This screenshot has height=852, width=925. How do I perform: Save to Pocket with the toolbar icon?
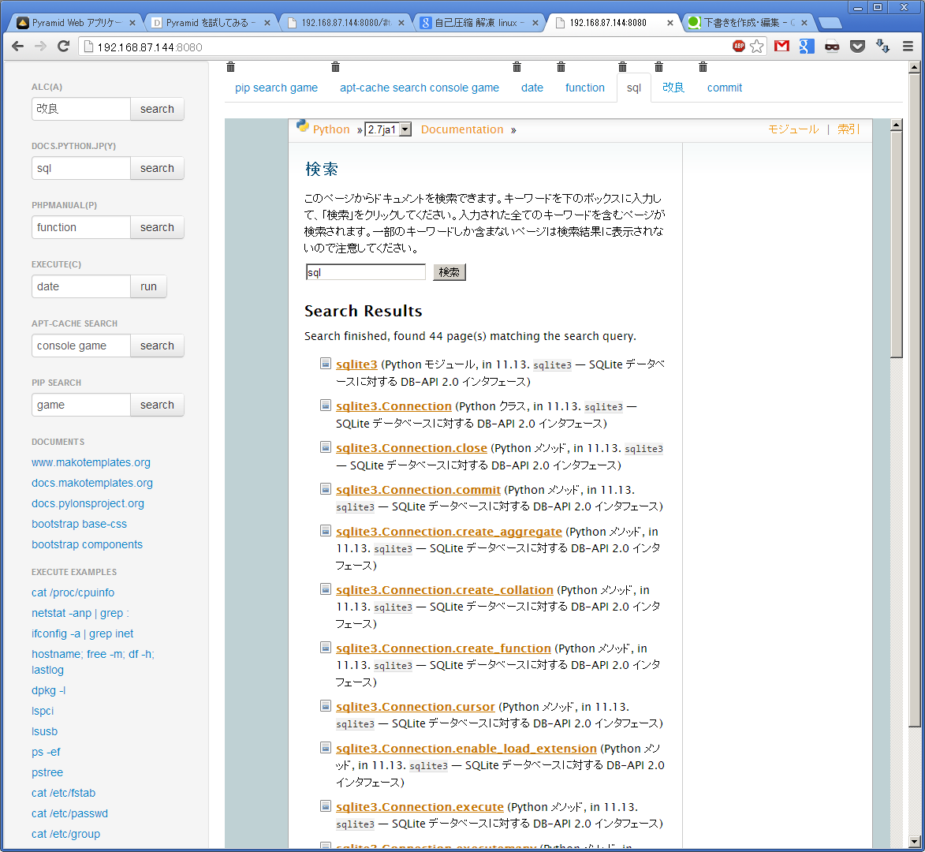coord(857,46)
